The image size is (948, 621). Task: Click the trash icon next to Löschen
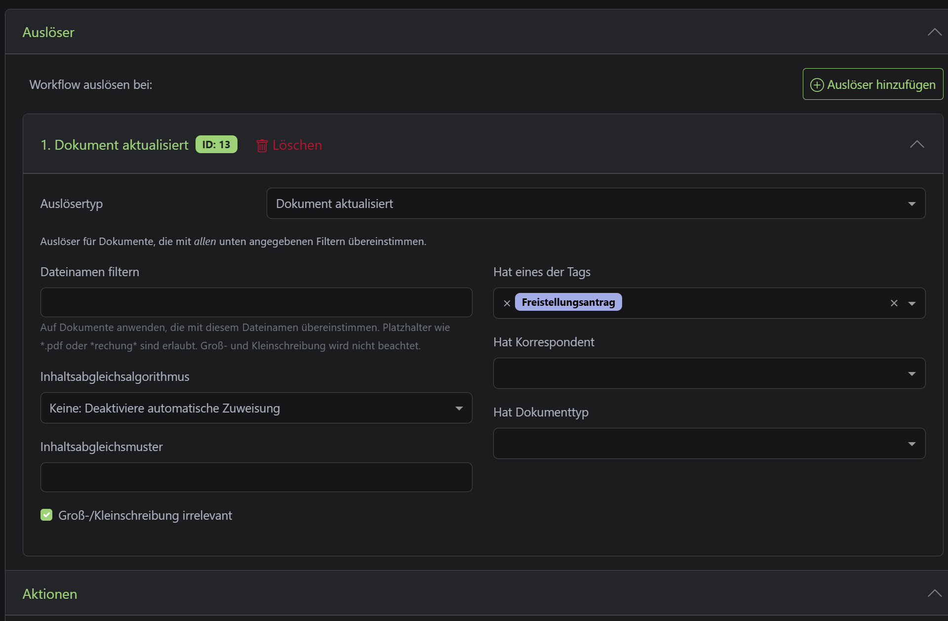pos(262,145)
